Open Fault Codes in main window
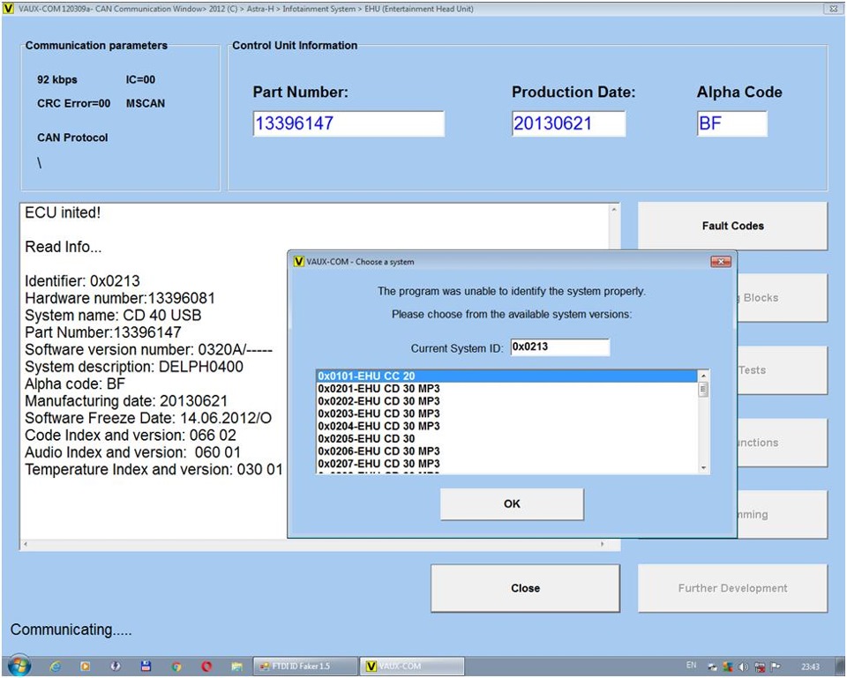 click(732, 227)
